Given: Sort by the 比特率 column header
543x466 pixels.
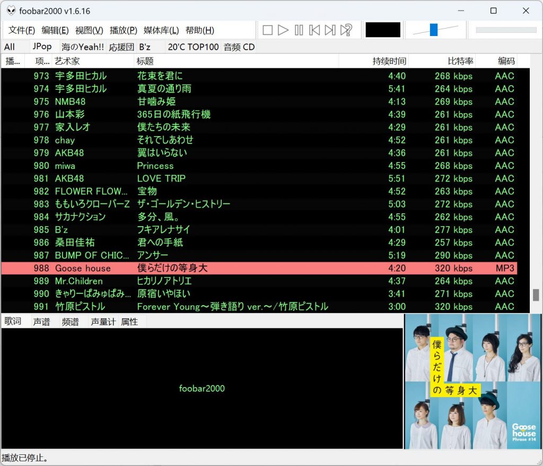Looking at the screenshot, I should pos(442,61).
